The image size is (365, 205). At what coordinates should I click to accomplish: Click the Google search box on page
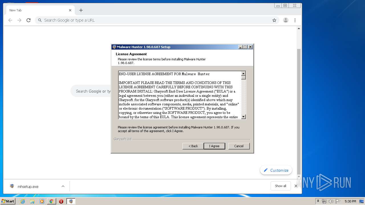[x=91, y=91]
